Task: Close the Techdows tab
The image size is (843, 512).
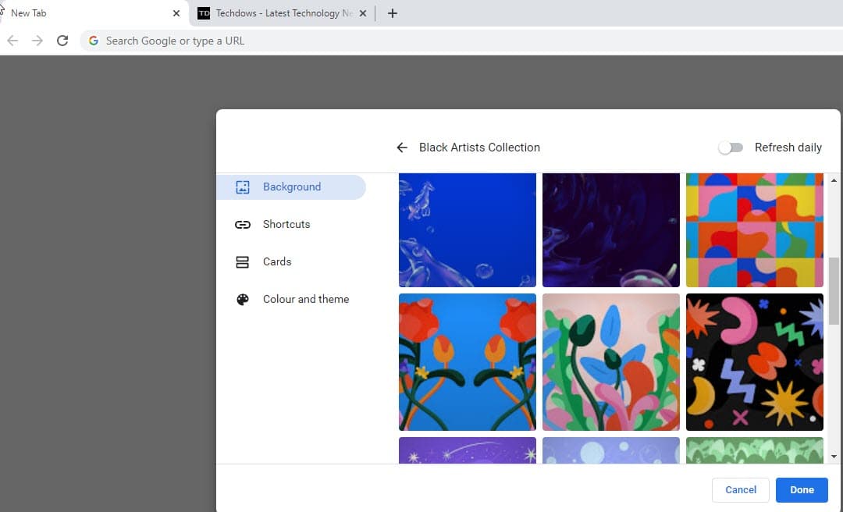Action: point(363,13)
